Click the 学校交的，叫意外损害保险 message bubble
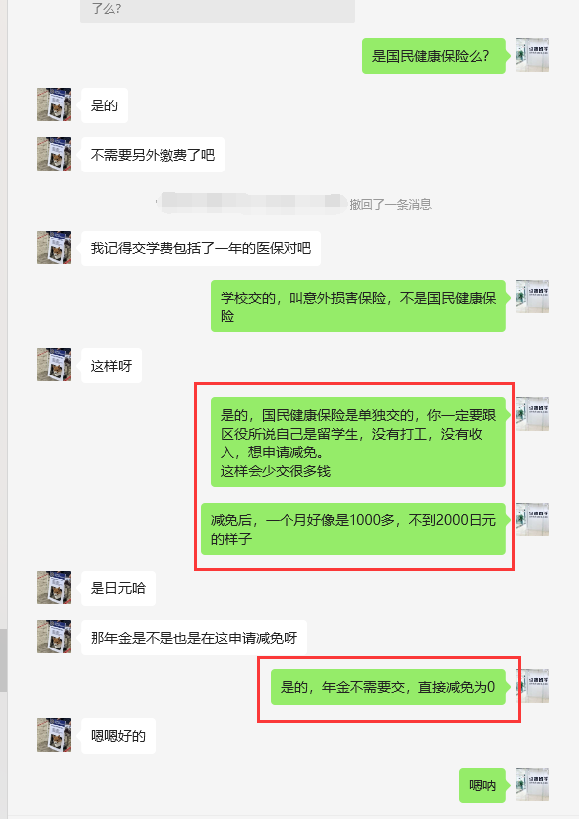This screenshot has width=579, height=819. pos(358,307)
